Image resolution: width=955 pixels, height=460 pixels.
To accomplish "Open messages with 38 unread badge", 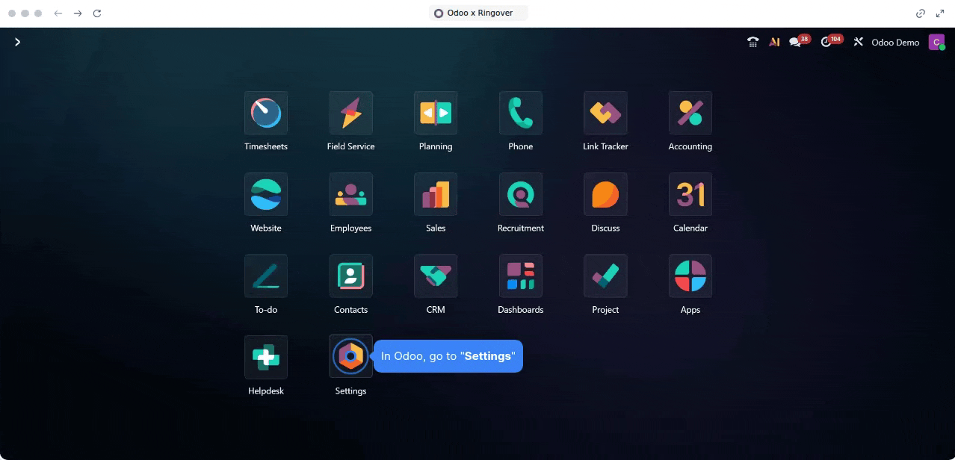I will coord(799,41).
